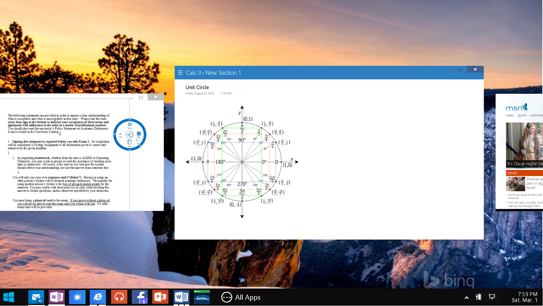Select Center alignment in radial menu
This screenshot has width=543, height=306.
(x=130, y=126)
